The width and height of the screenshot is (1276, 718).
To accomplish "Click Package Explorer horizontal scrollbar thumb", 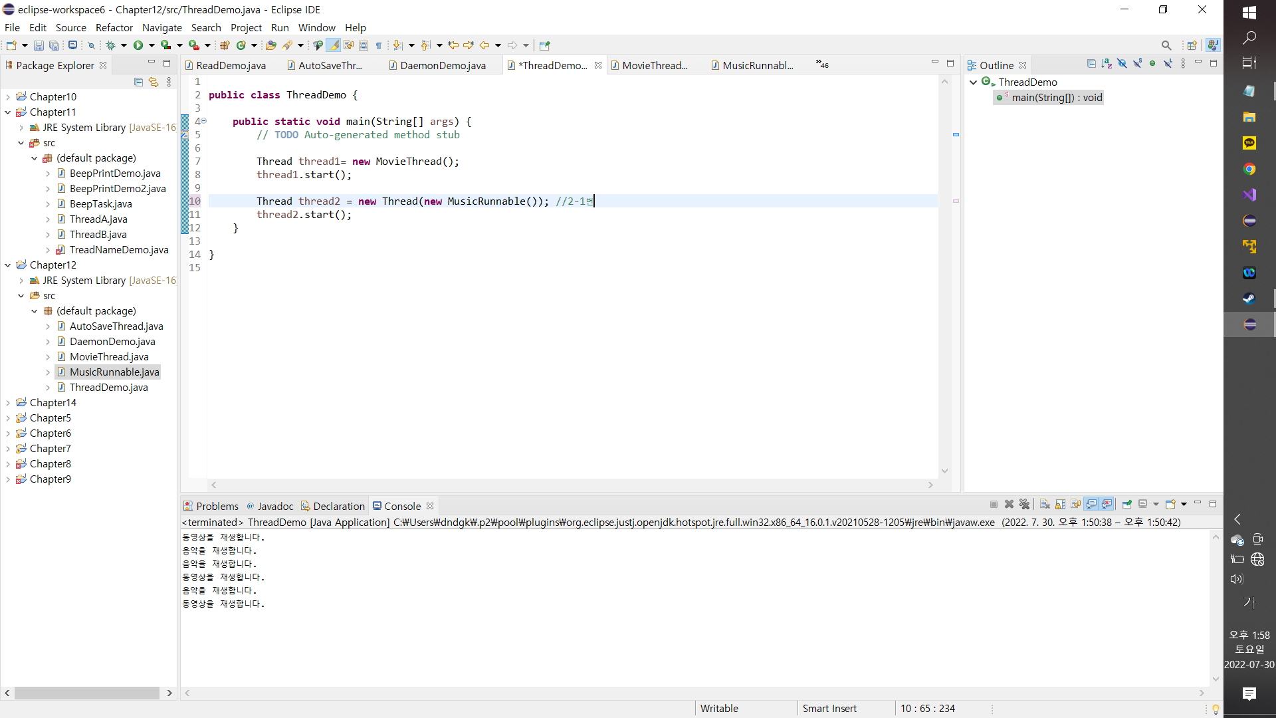I will [86, 693].
